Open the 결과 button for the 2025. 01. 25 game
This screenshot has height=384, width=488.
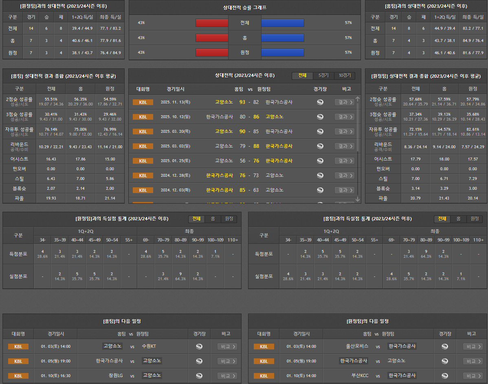tap(344, 161)
